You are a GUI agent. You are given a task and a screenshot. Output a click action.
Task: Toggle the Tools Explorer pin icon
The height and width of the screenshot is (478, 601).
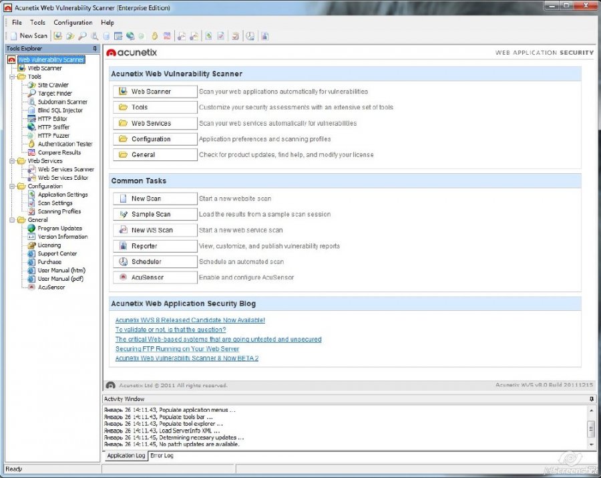pos(95,48)
